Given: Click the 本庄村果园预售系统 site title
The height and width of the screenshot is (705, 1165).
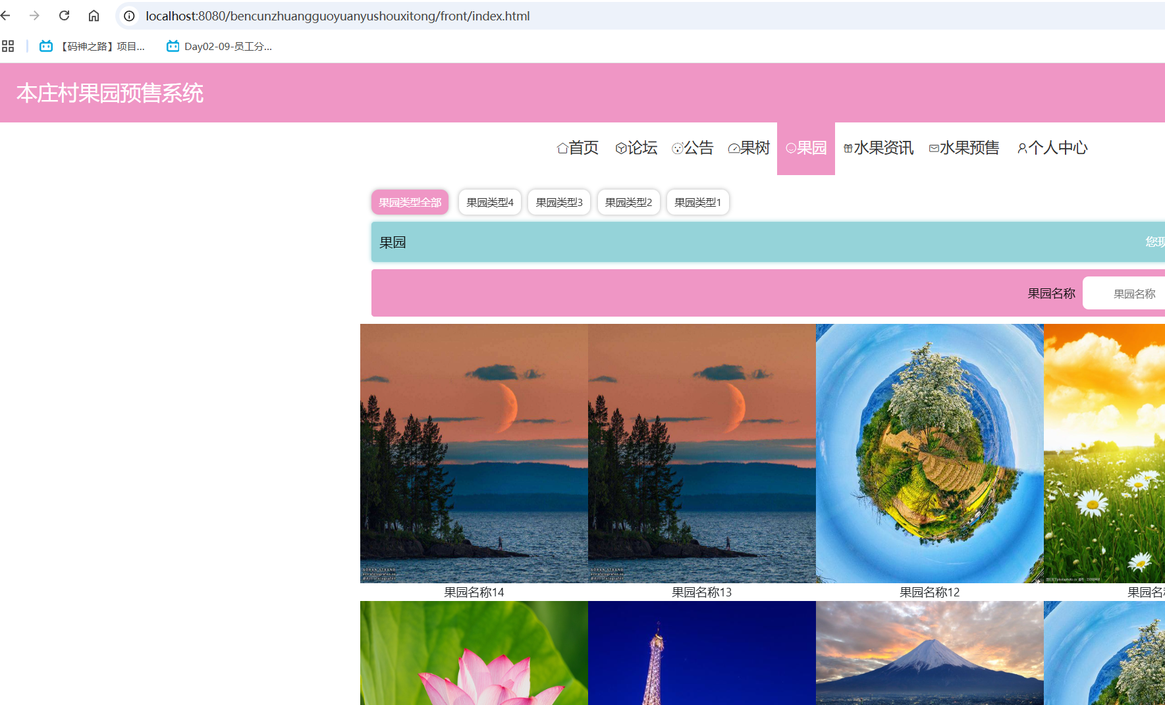Looking at the screenshot, I should [x=110, y=93].
